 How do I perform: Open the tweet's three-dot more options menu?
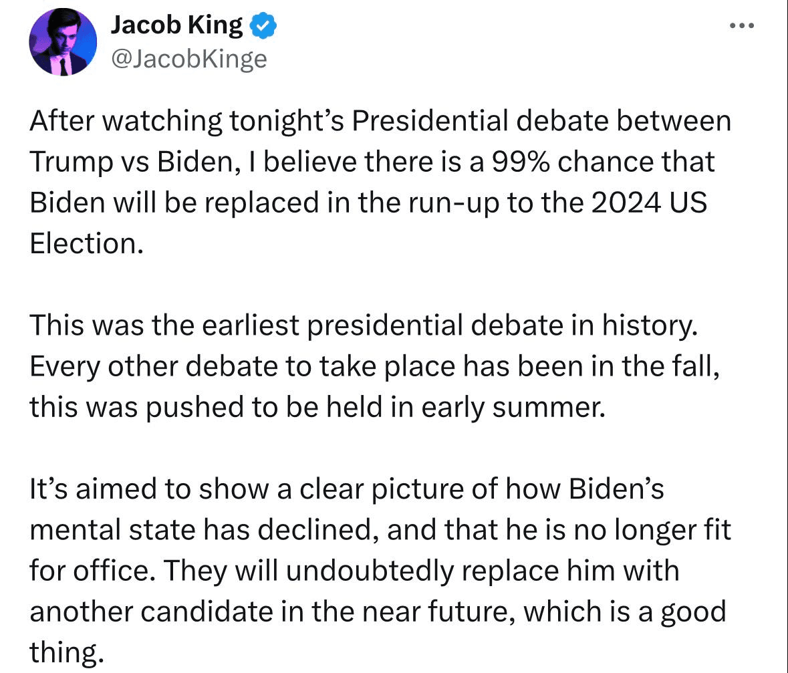[741, 26]
